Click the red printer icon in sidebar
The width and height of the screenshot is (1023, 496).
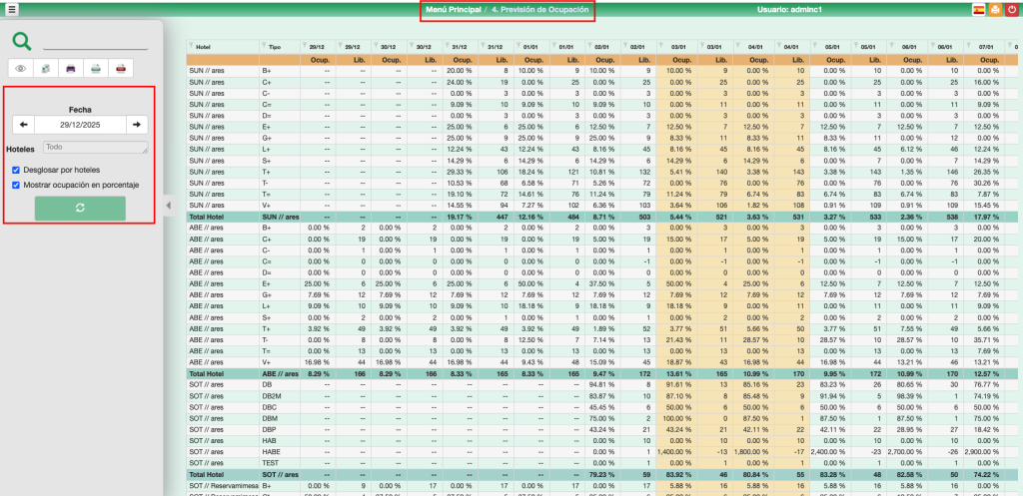121,69
